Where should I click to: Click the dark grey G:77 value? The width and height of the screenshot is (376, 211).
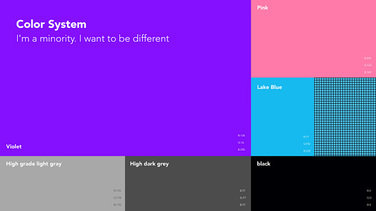pos(243,198)
